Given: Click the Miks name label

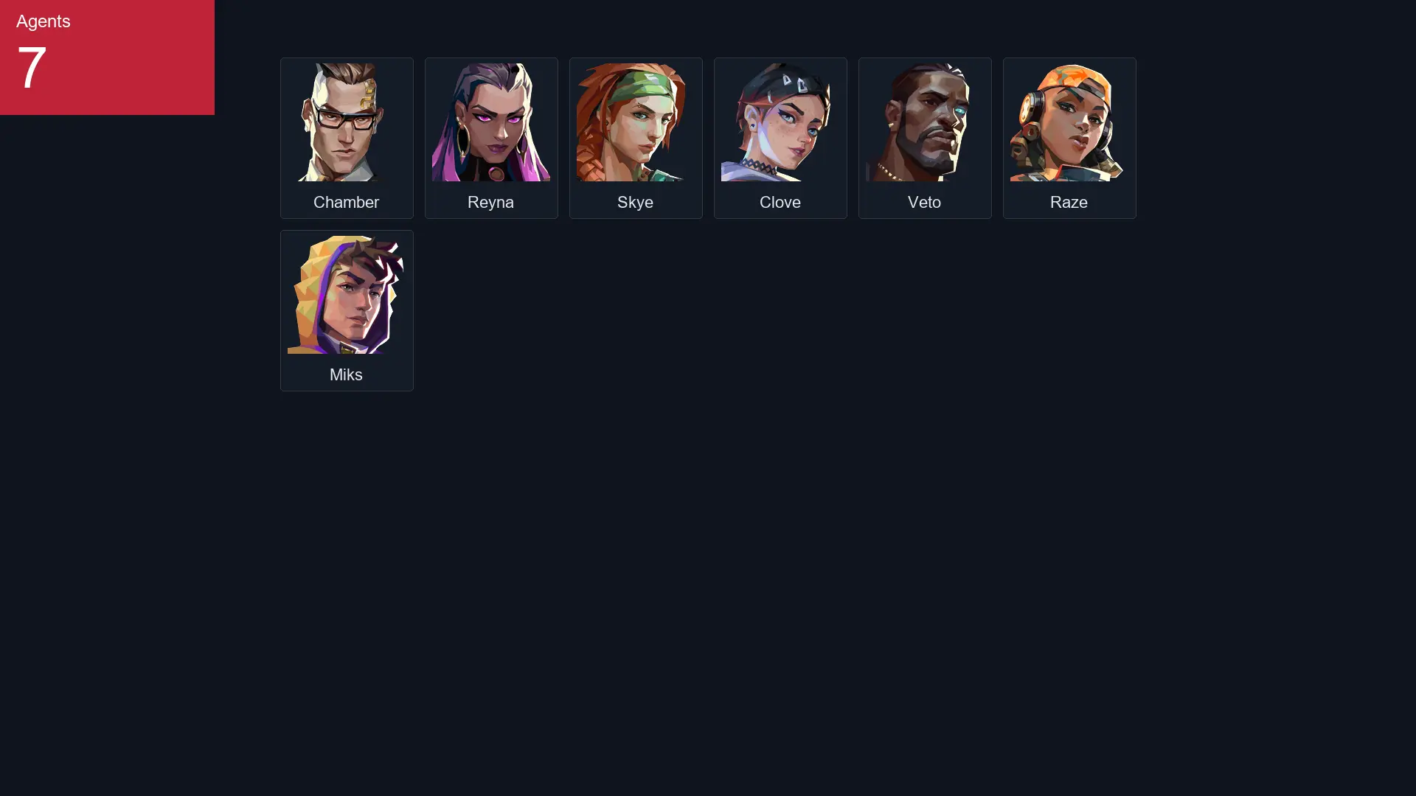Looking at the screenshot, I should (x=346, y=374).
